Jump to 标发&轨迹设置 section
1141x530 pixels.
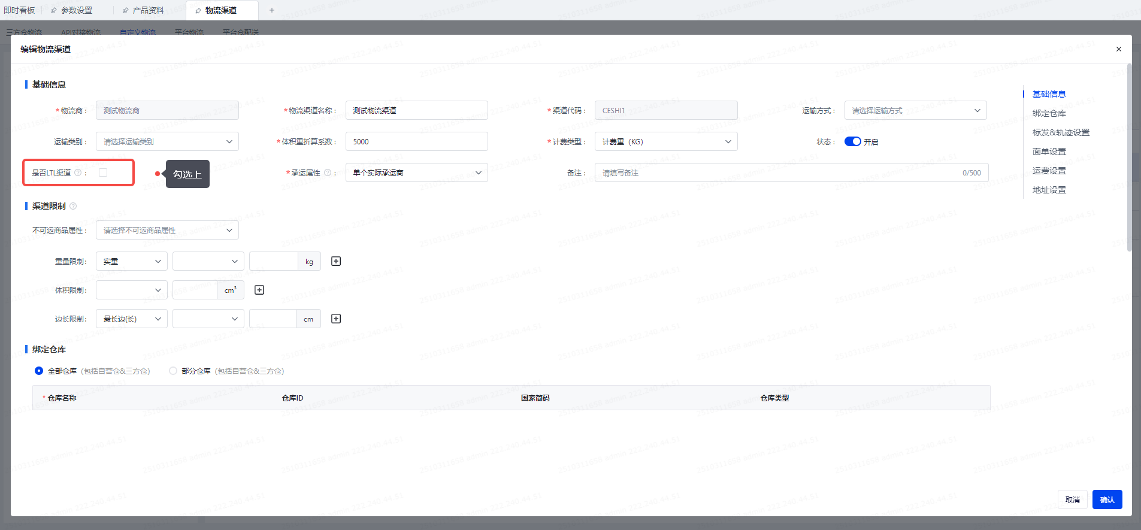coord(1061,132)
